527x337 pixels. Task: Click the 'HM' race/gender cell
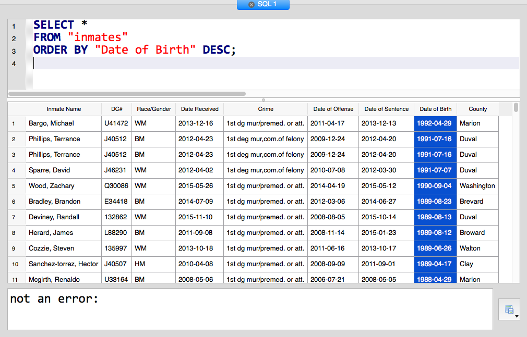click(x=153, y=264)
